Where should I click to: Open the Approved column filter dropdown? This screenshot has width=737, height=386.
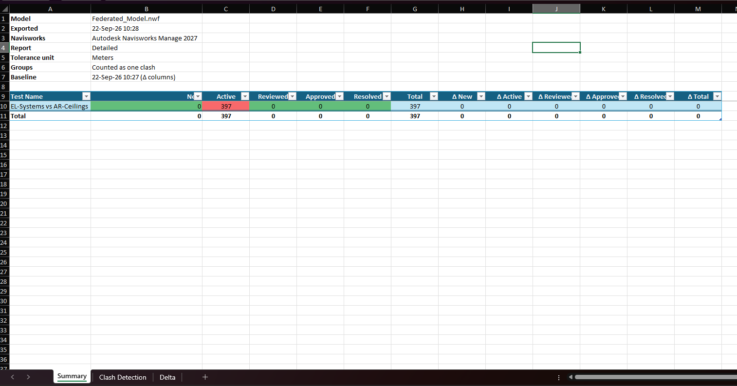pyautogui.click(x=339, y=96)
